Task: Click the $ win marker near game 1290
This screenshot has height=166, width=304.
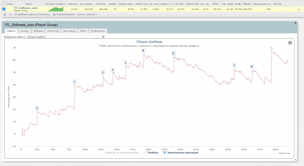Action: point(103,72)
